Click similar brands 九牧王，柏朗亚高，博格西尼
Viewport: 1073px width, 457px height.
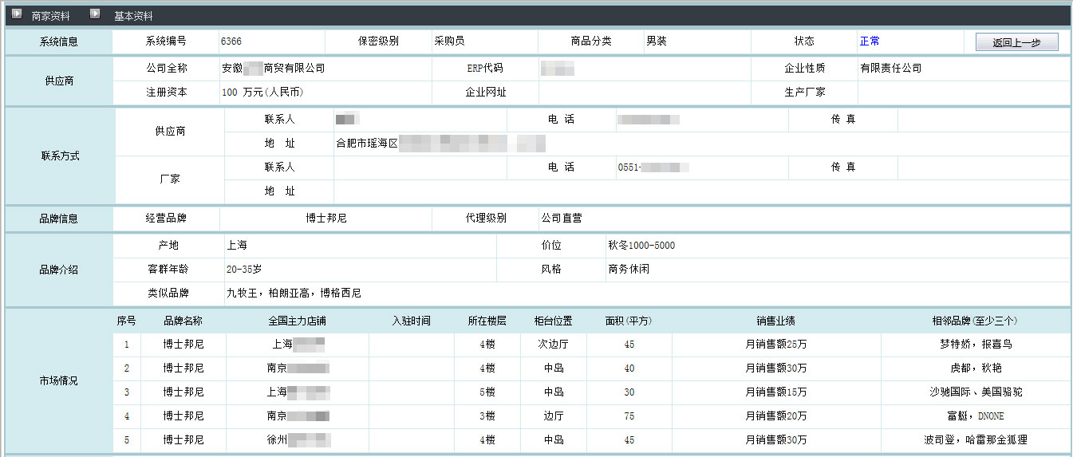[294, 294]
